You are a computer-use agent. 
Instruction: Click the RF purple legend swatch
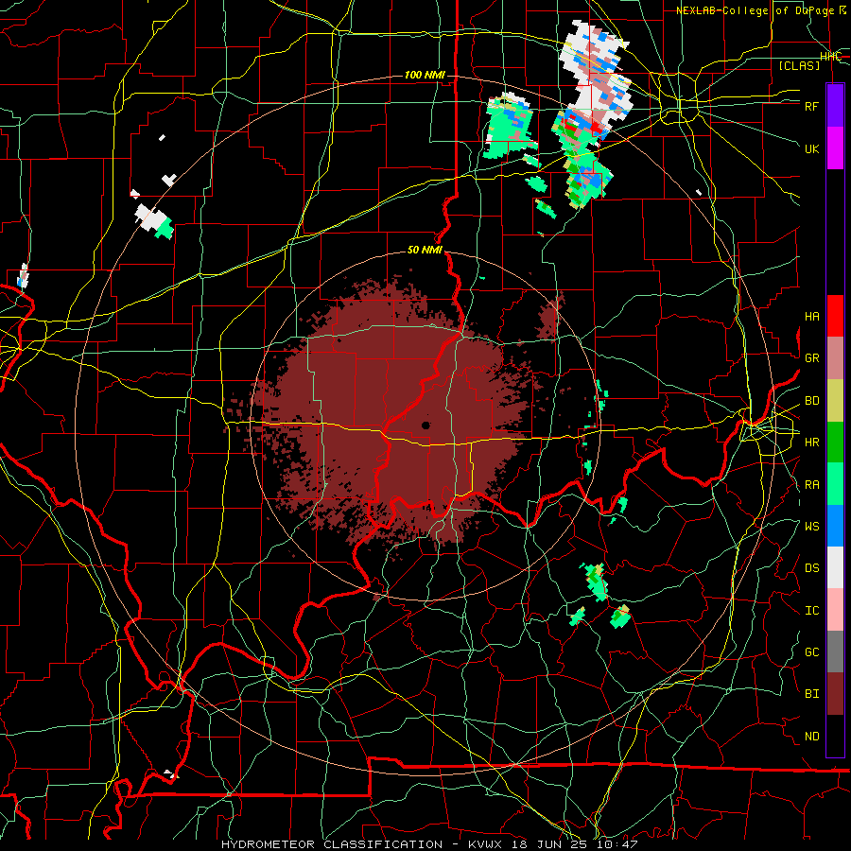[x=835, y=105]
